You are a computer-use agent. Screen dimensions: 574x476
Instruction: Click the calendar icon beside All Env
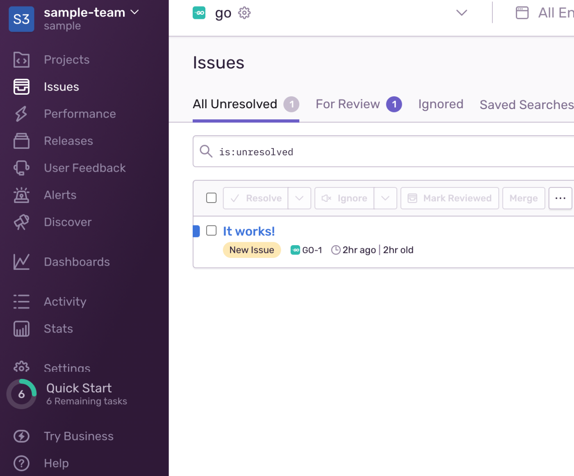[x=522, y=13]
